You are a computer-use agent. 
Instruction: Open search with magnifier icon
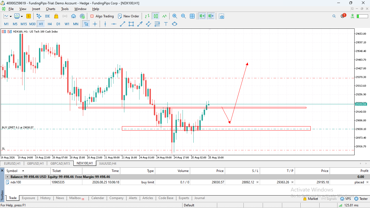point(334,16)
